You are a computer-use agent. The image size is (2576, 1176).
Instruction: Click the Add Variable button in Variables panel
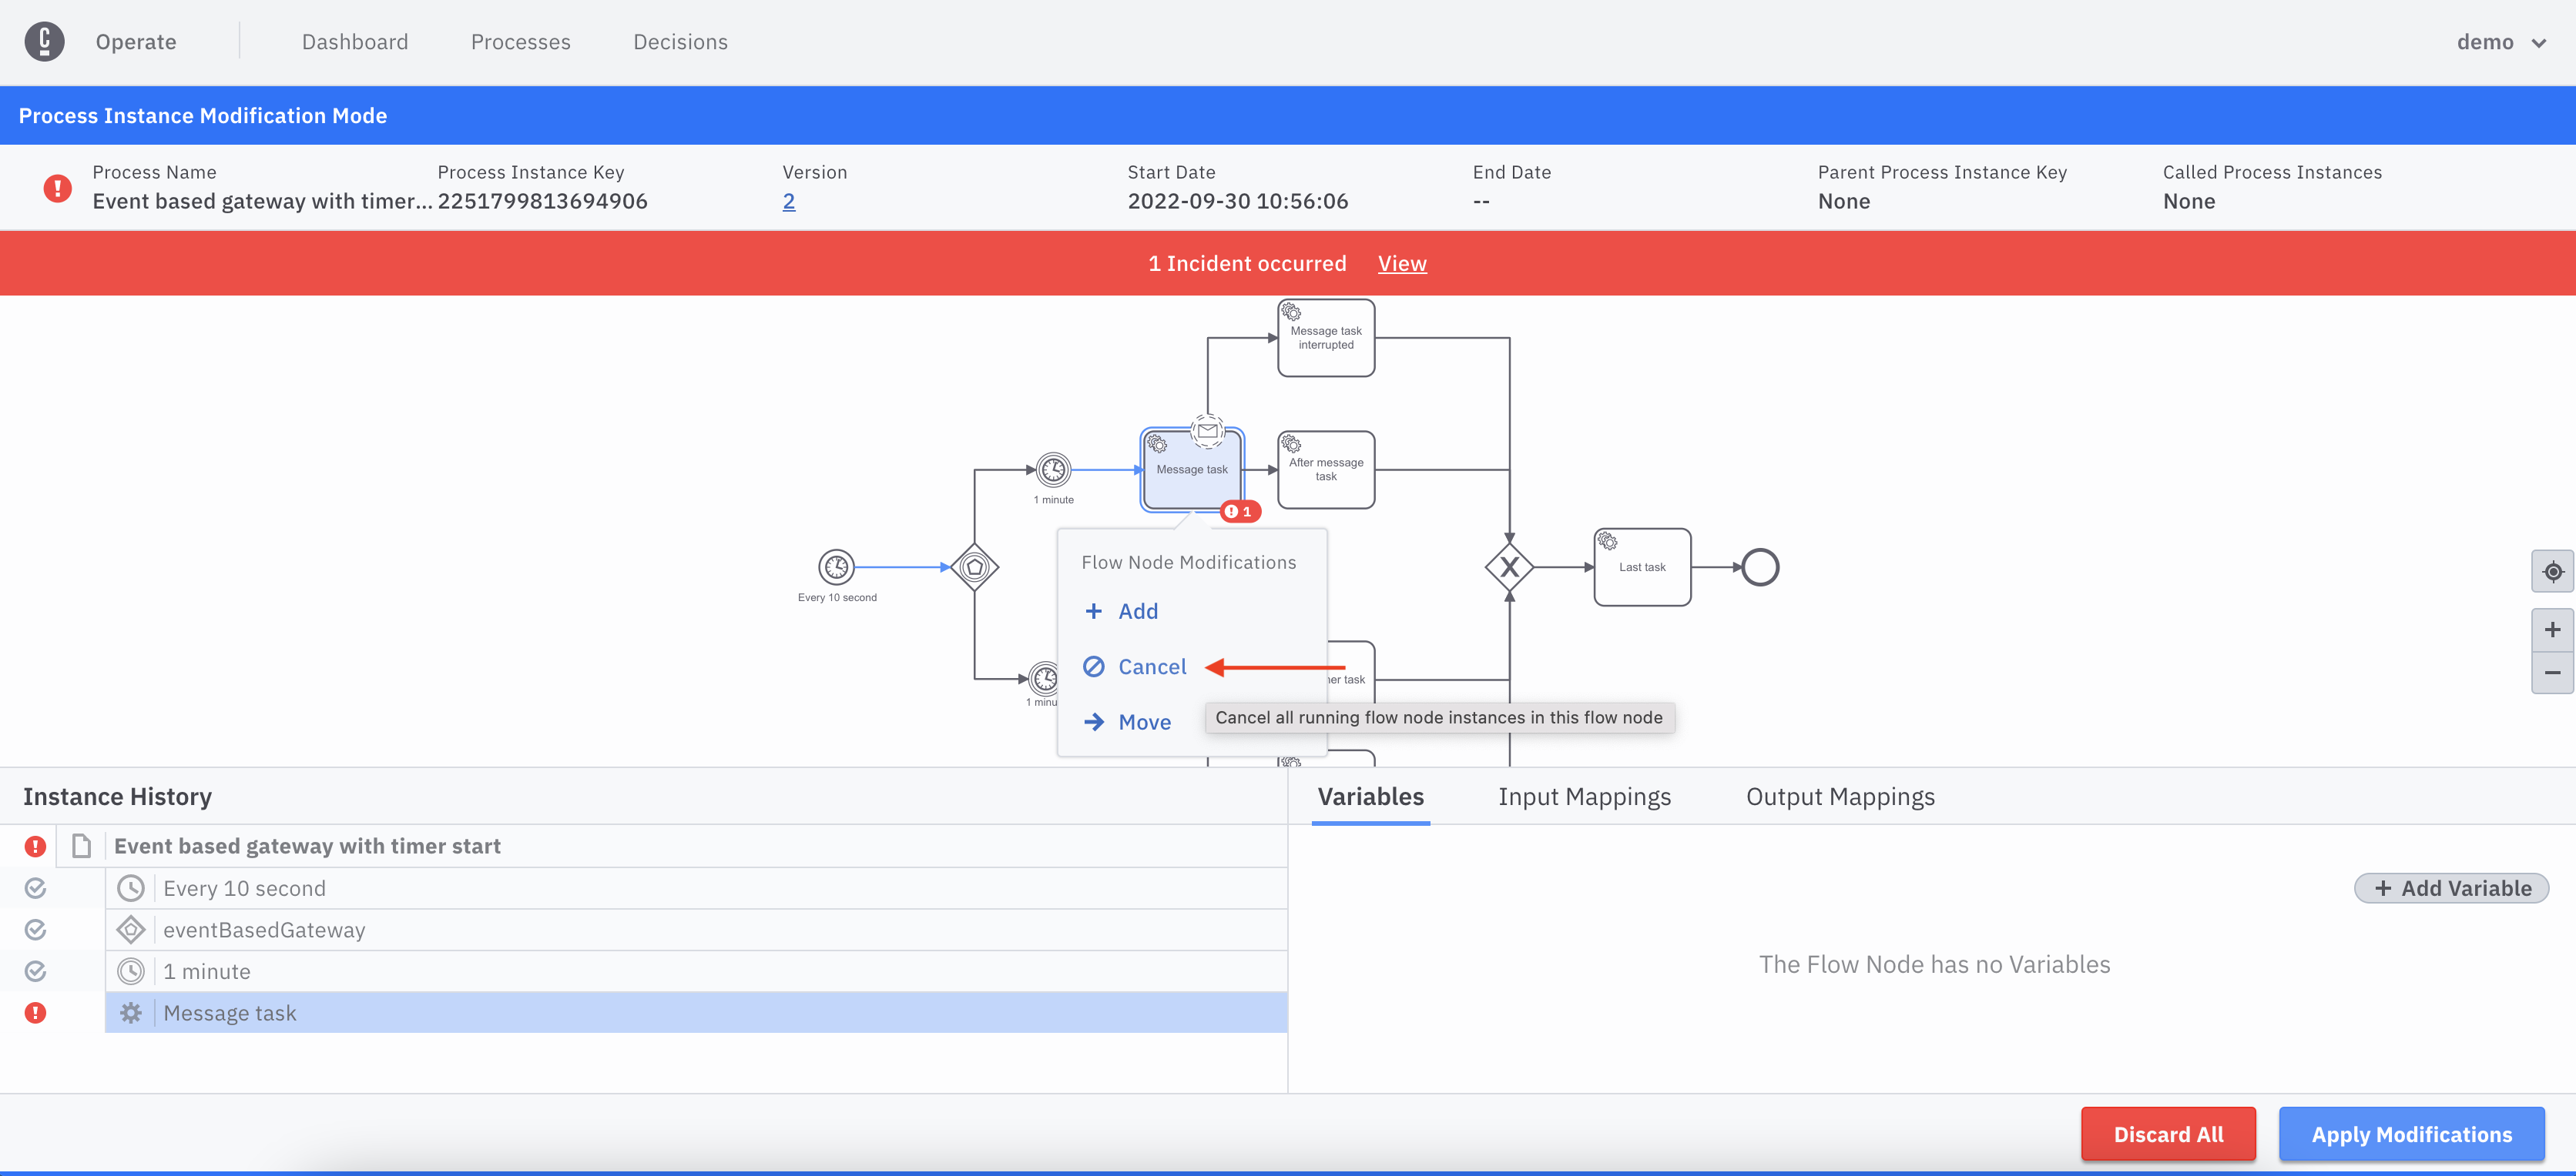click(2451, 889)
